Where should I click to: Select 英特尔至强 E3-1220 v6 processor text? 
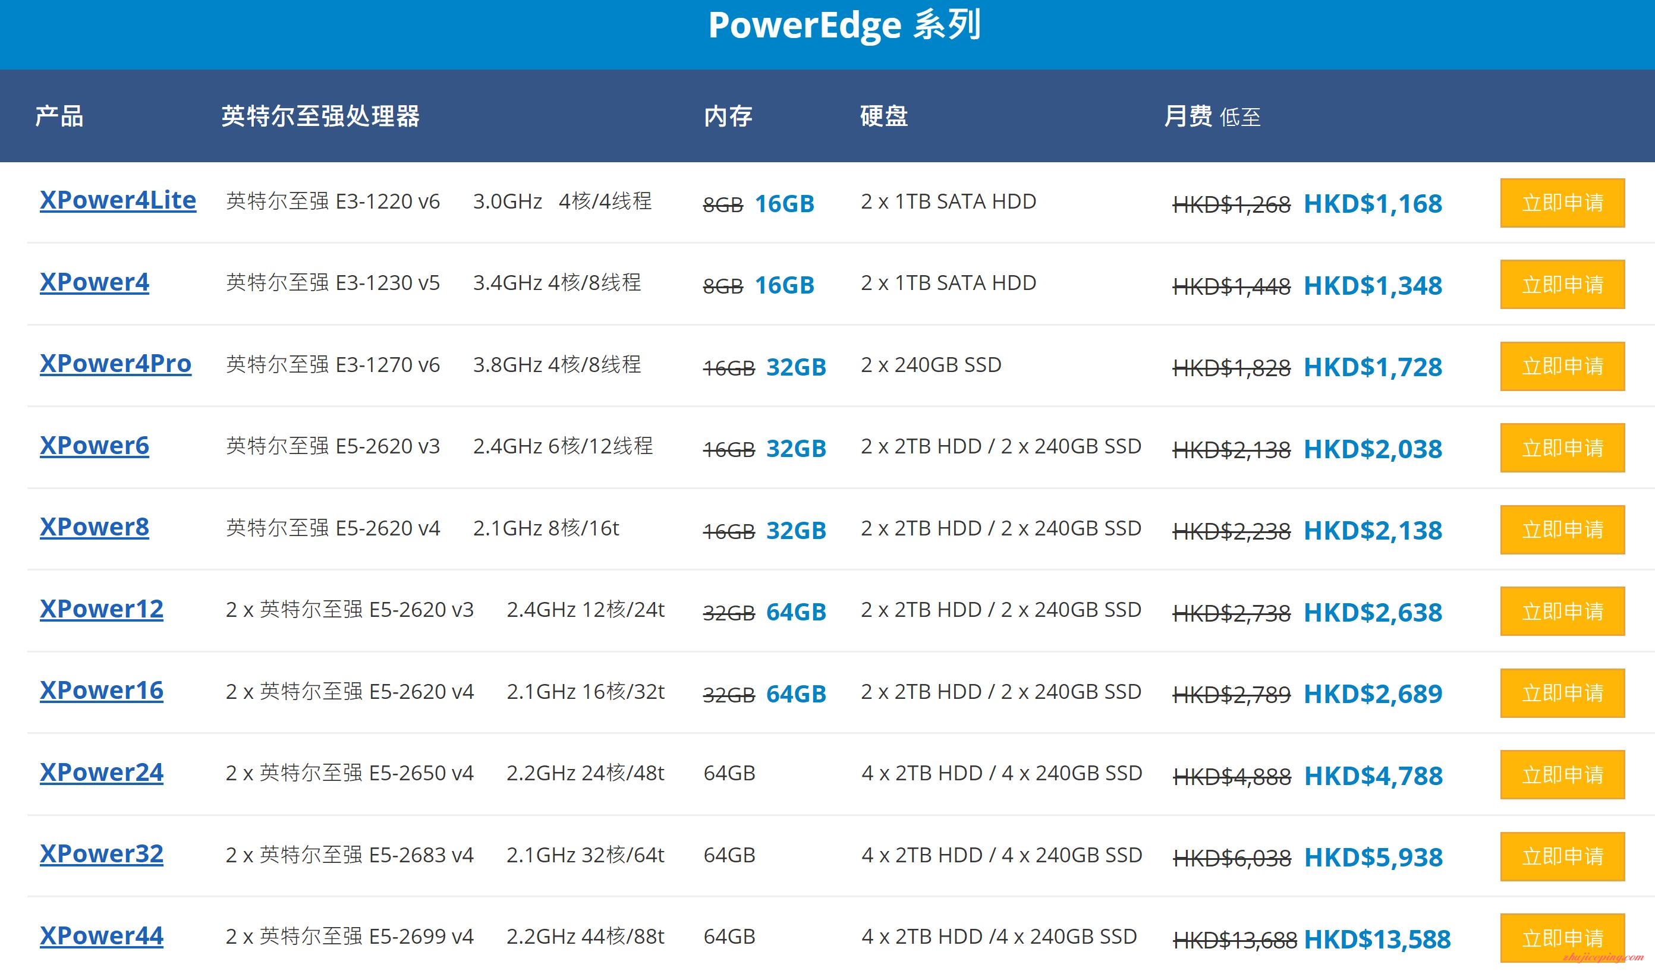[x=332, y=201]
